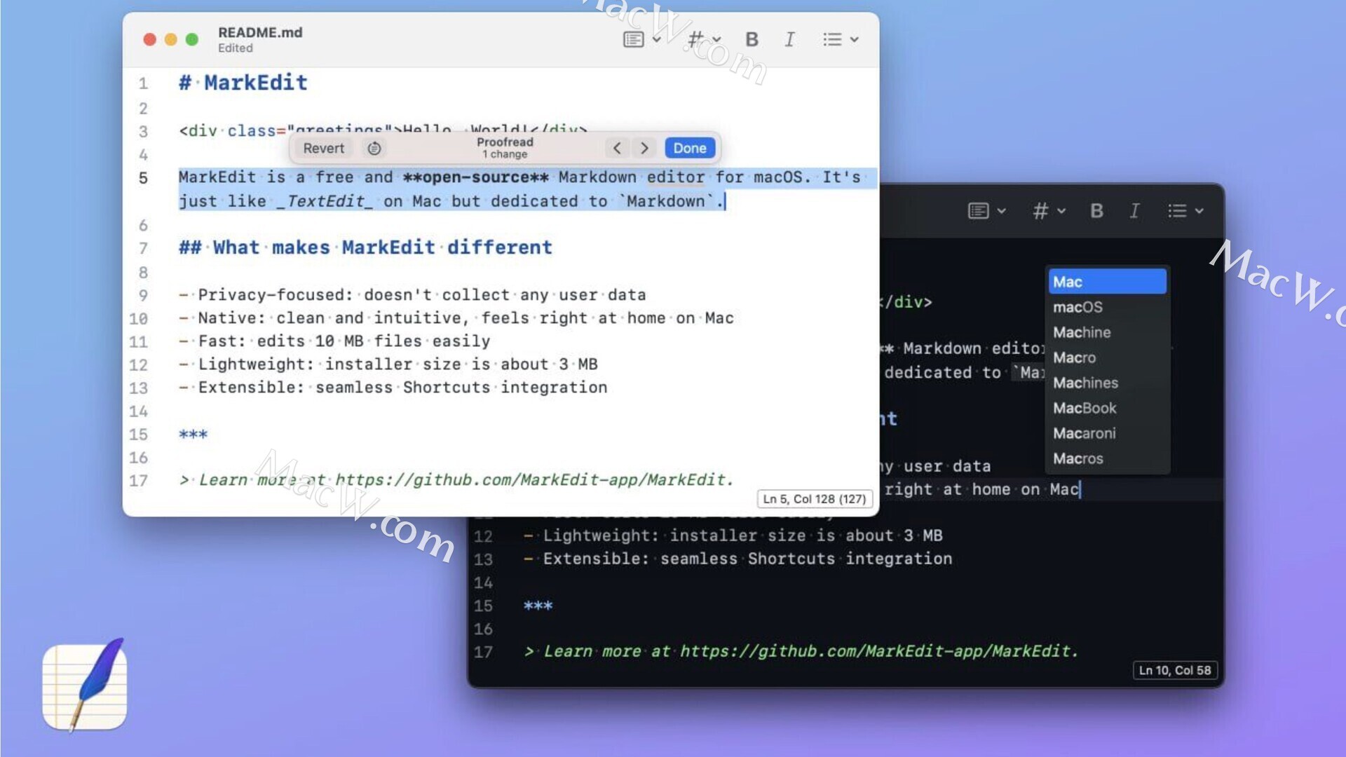Toggle the Proofread change navigation forward
Viewport: 1346px width, 757px height.
(644, 148)
